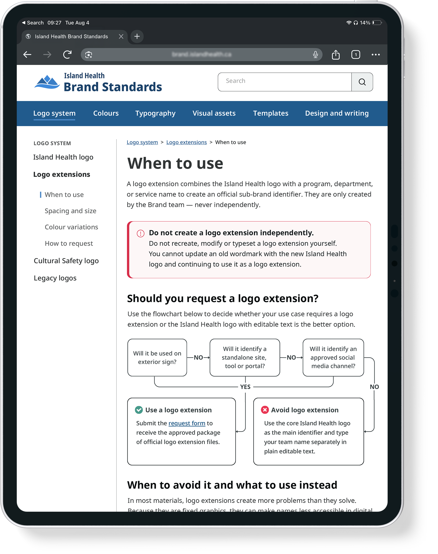Open the share sheet icon

(x=336, y=55)
